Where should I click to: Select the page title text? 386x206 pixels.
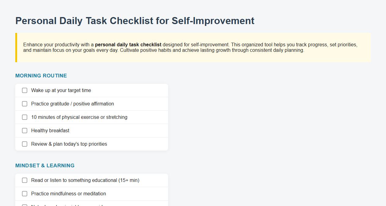point(135,21)
